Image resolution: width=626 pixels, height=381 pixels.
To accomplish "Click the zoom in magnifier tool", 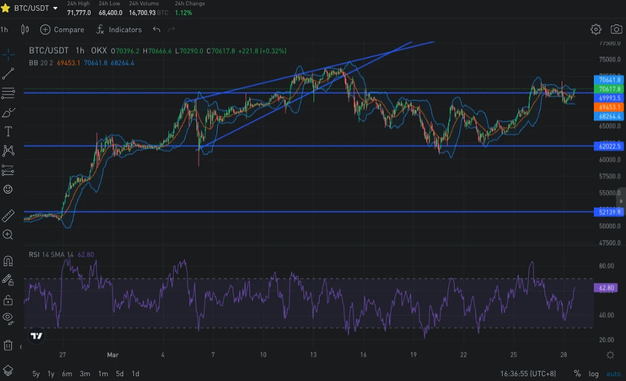I will click(x=8, y=235).
